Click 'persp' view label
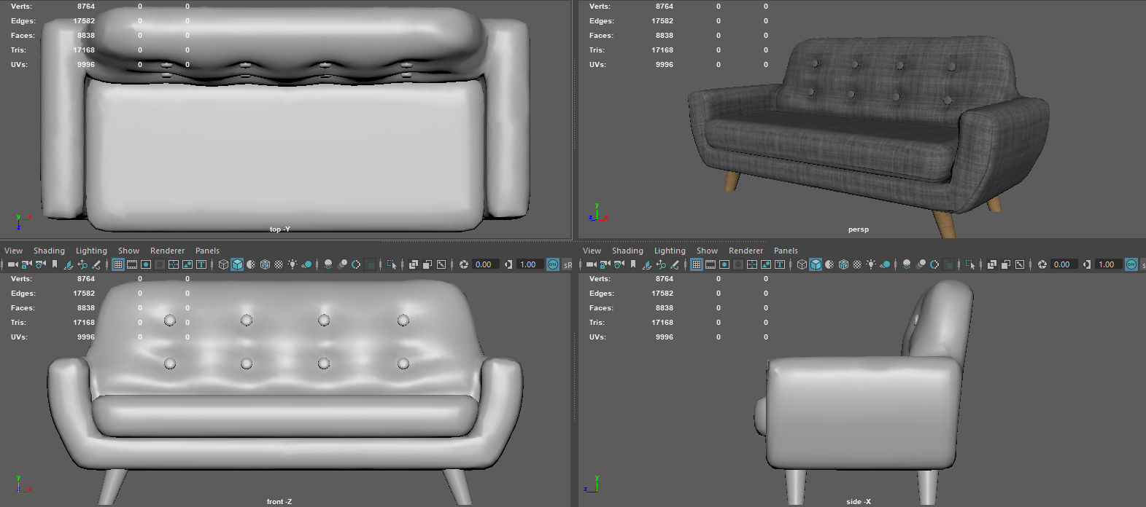 (x=859, y=229)
